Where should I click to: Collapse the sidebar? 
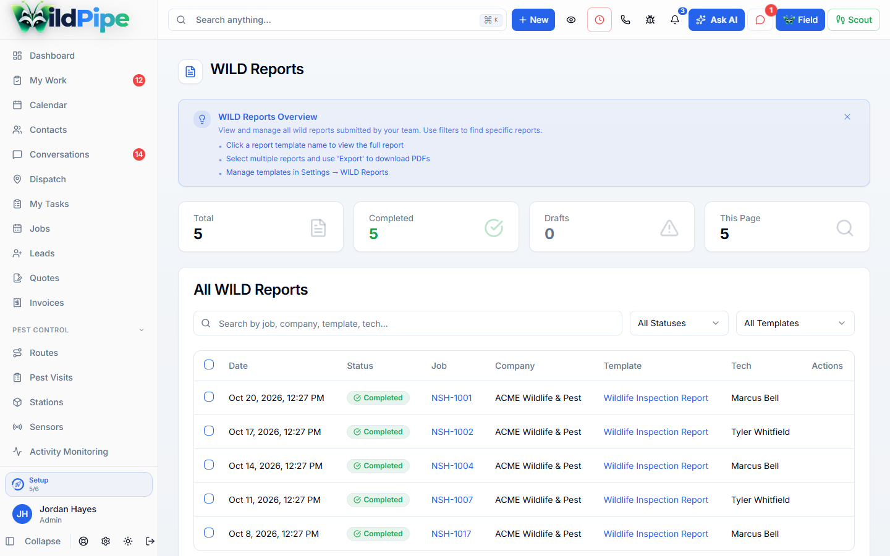point(33,541)
